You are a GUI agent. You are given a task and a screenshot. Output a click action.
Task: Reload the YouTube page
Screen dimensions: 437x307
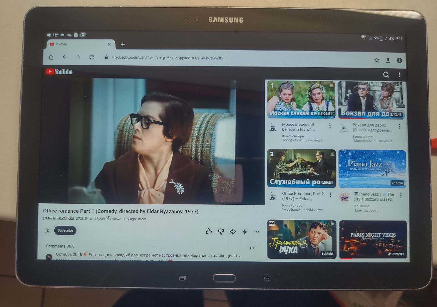(x=92, y=57)
